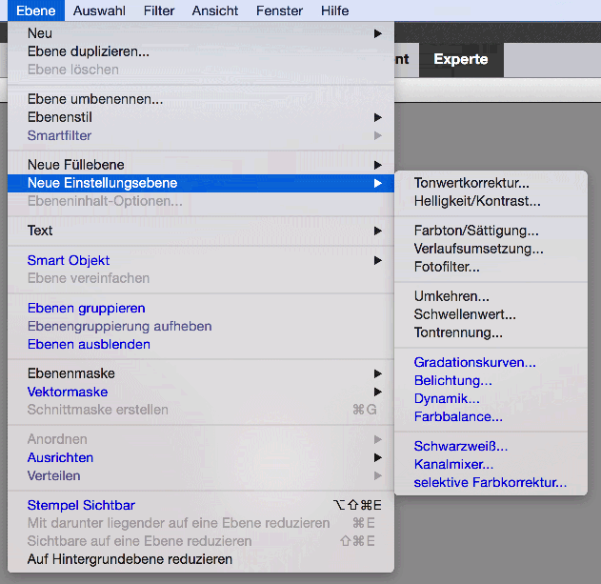This screenshot has height=584, width=601.
Task: Open the Auswahl menu in menu bar
Action: (99, 11)
